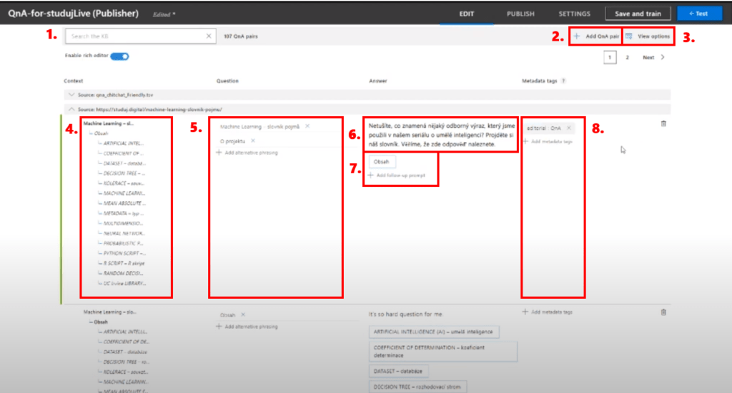Open the SETTINGS tab
The image size is (732, 393).
pos(574,14)
